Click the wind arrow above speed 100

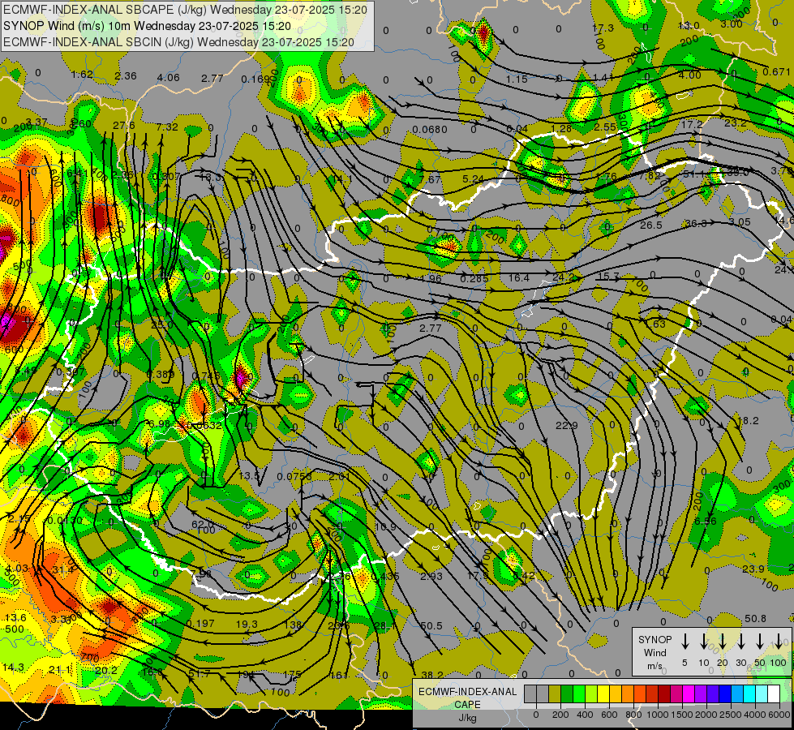click(779, 641)
